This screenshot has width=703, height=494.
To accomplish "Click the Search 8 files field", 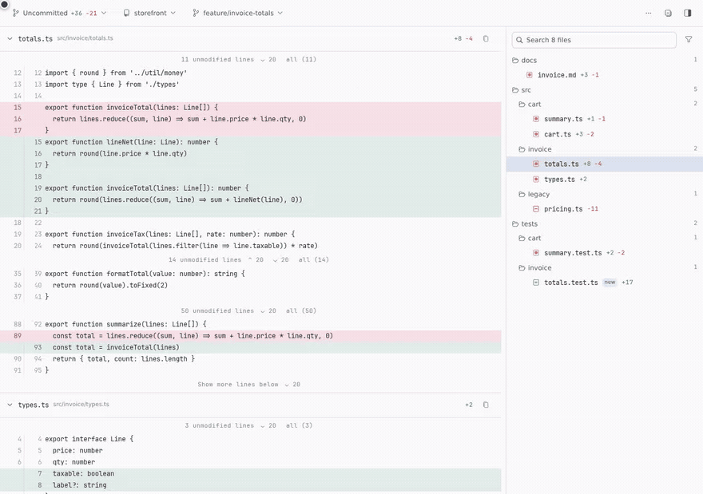I will tap(594, 40).
